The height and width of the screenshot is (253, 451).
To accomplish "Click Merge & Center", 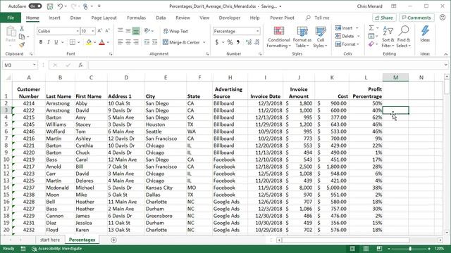I will click(x=181, y=42).
